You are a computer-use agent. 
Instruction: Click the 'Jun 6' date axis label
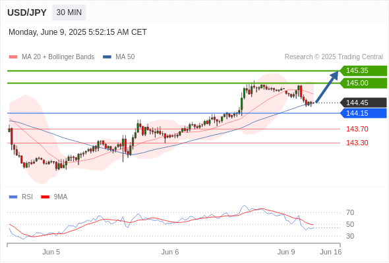pyautogui.click(x=170, y=252)
